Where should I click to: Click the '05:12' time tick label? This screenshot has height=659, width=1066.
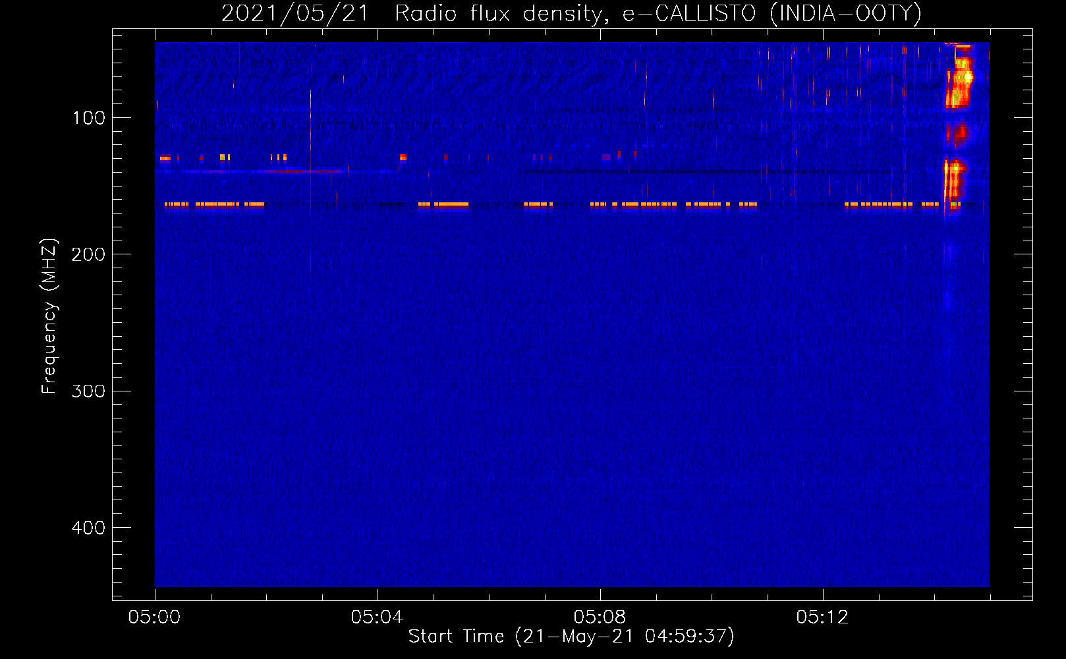[x=822, y=617]
